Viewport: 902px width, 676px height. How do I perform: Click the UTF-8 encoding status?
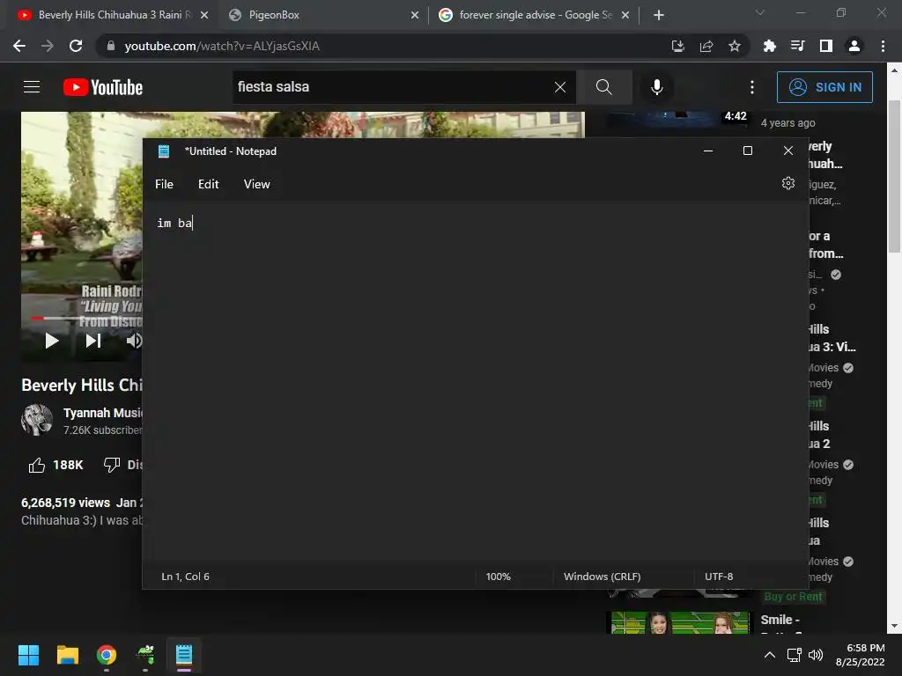tap(719, 577)
